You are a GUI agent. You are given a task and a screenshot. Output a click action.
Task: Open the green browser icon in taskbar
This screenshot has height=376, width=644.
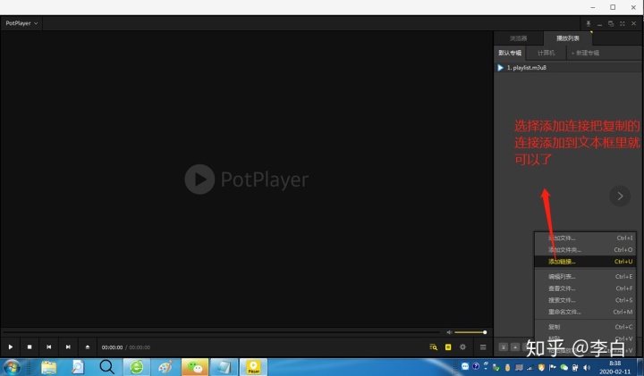pos(136,367)
